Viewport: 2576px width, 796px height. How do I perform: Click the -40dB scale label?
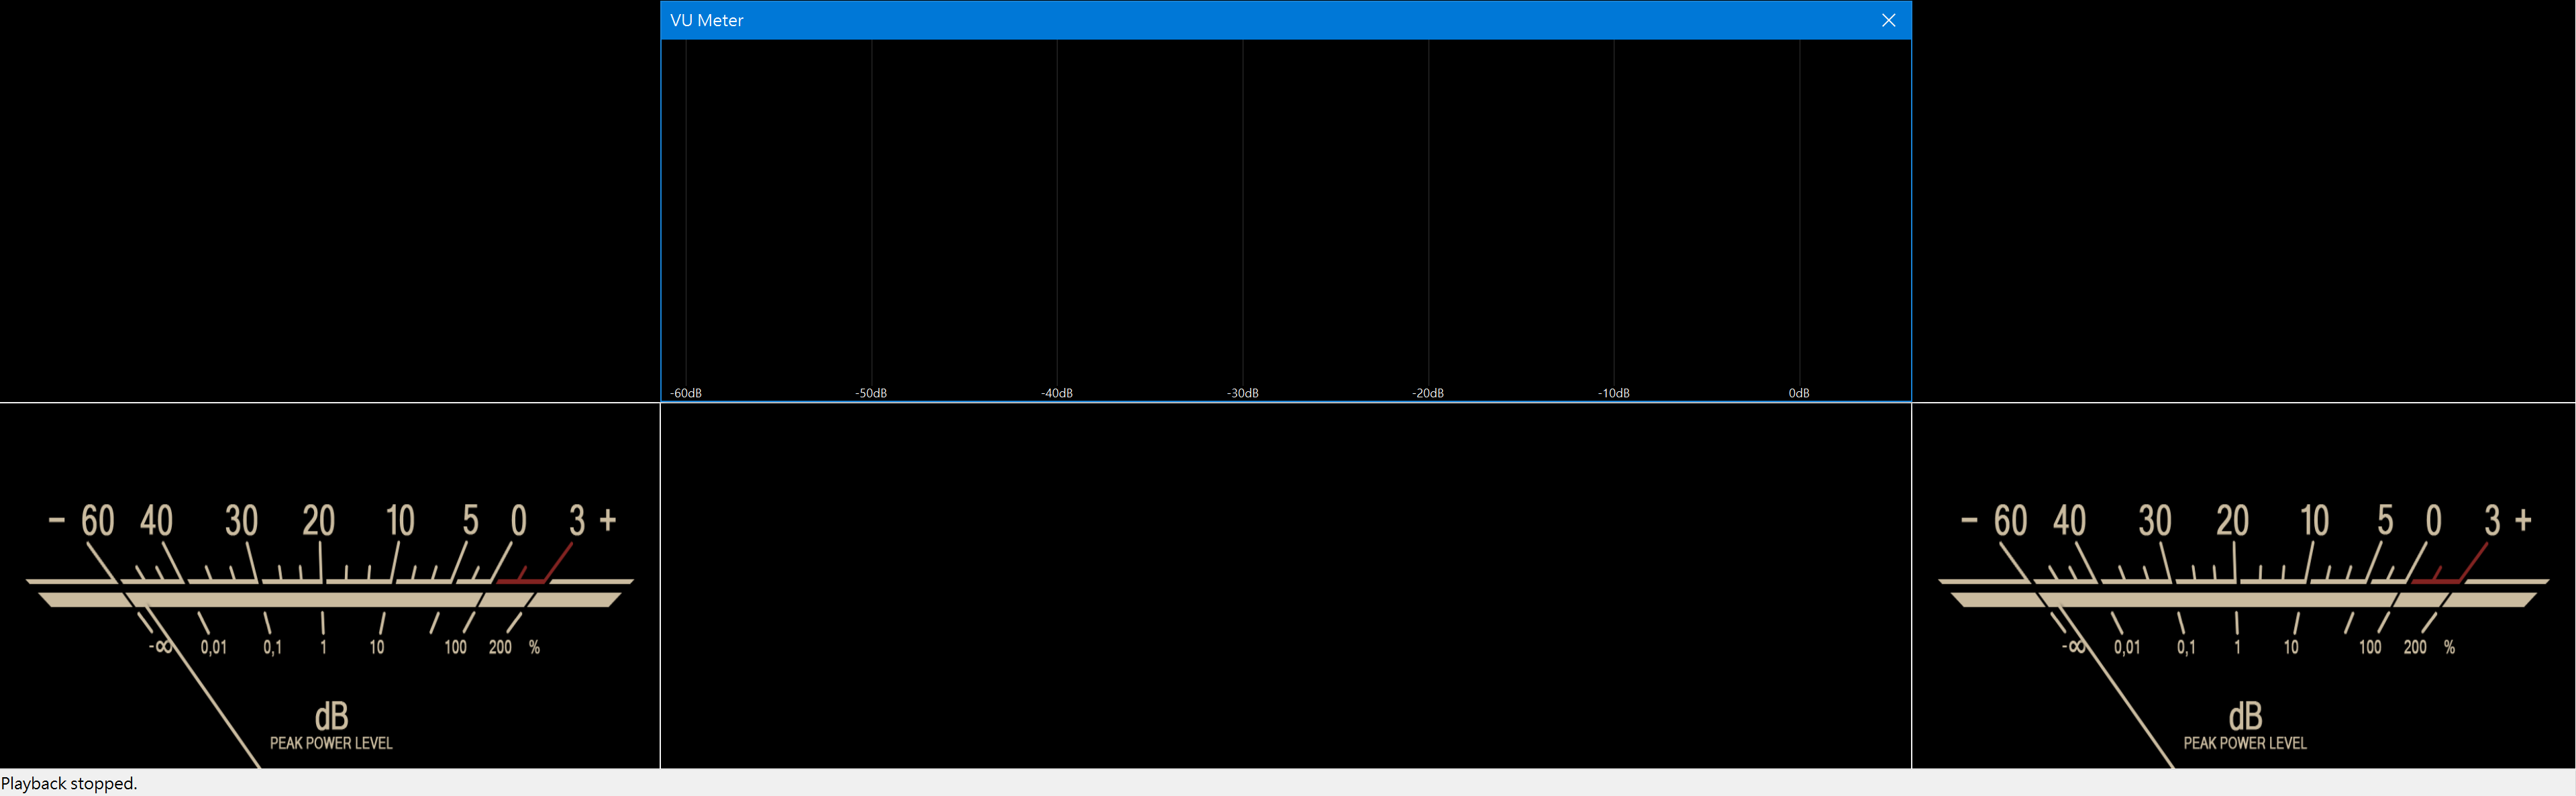coord(1057,393)
